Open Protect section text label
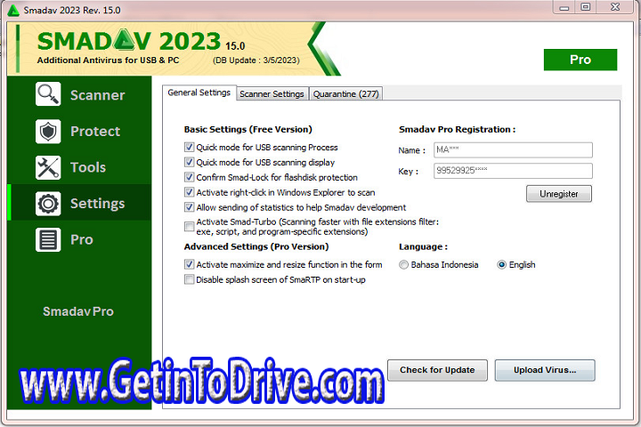 [x=95, y=131]
